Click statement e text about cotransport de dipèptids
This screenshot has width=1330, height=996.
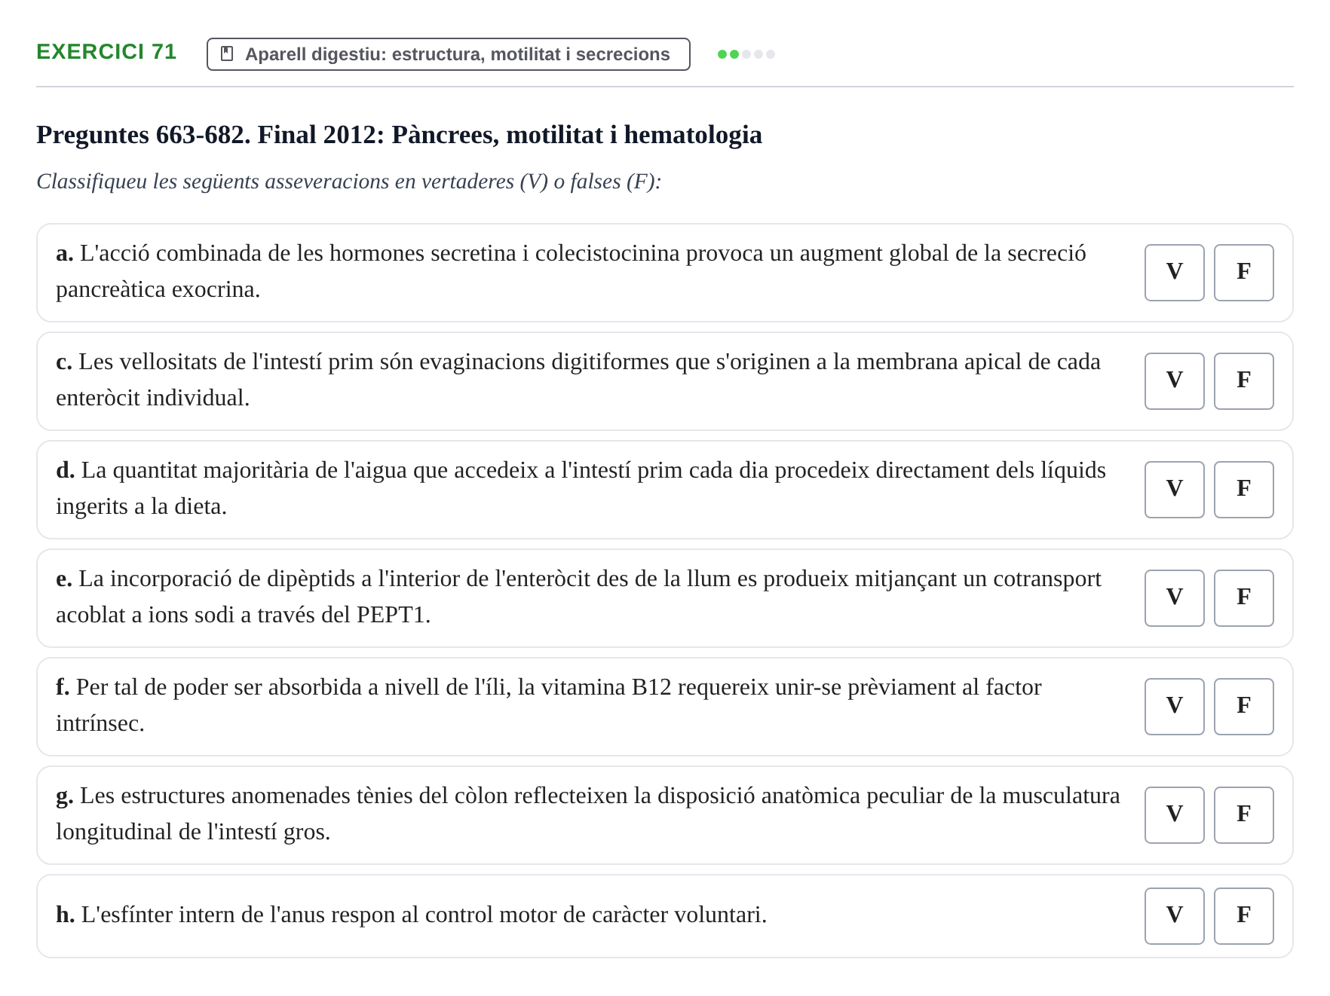(x=578, y=597)
